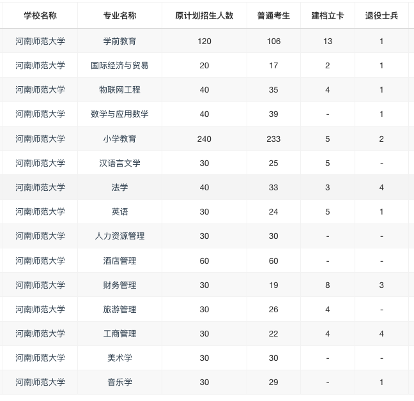Click 建档立卡 value 2 for 国际经济与贸易
The width and height of the screenshot is (414, 401).
tap(327, 65)
